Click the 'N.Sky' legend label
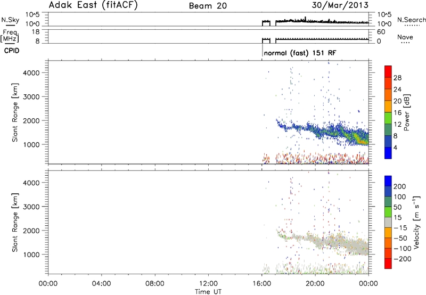 [10, 20]
